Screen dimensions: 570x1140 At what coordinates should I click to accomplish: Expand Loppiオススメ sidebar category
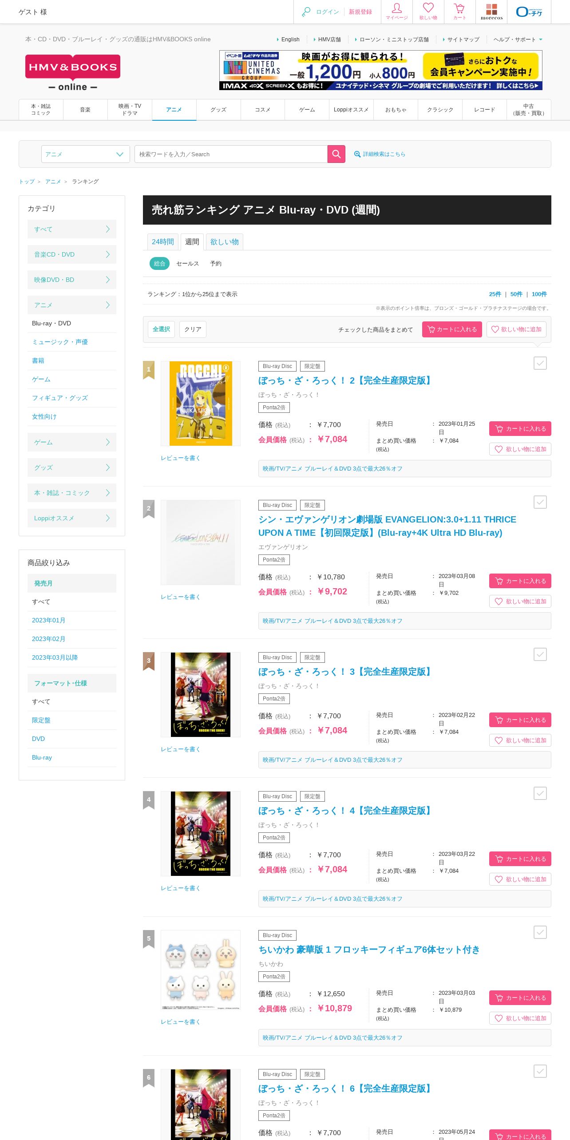72,518
